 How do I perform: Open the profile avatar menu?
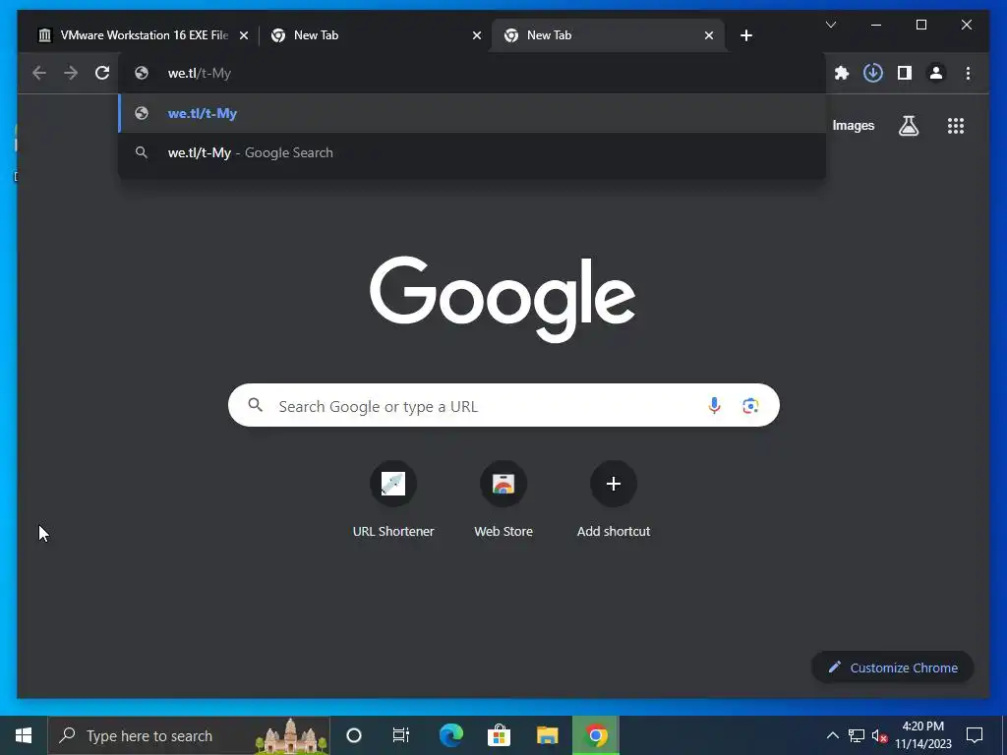936,73
